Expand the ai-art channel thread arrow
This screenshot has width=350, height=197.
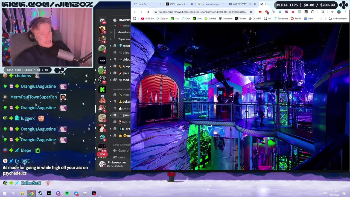point(110,129)
